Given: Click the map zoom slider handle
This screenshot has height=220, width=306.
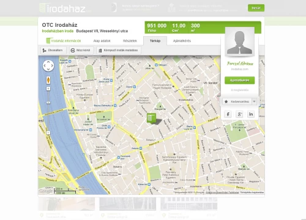Looking at the screenshot, I should coord(48,103).
